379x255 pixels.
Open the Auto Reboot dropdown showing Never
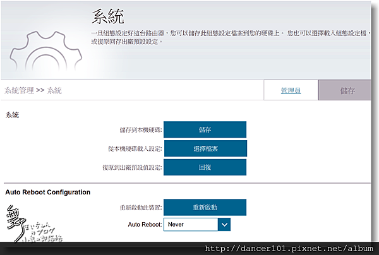(197, 225)
